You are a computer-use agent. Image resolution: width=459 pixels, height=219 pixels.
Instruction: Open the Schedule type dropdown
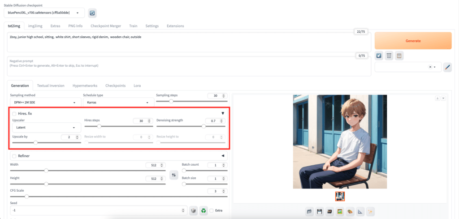point(117,103)
